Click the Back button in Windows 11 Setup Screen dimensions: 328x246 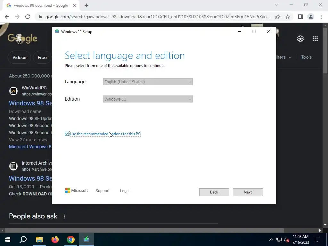[x=214, y=192]
